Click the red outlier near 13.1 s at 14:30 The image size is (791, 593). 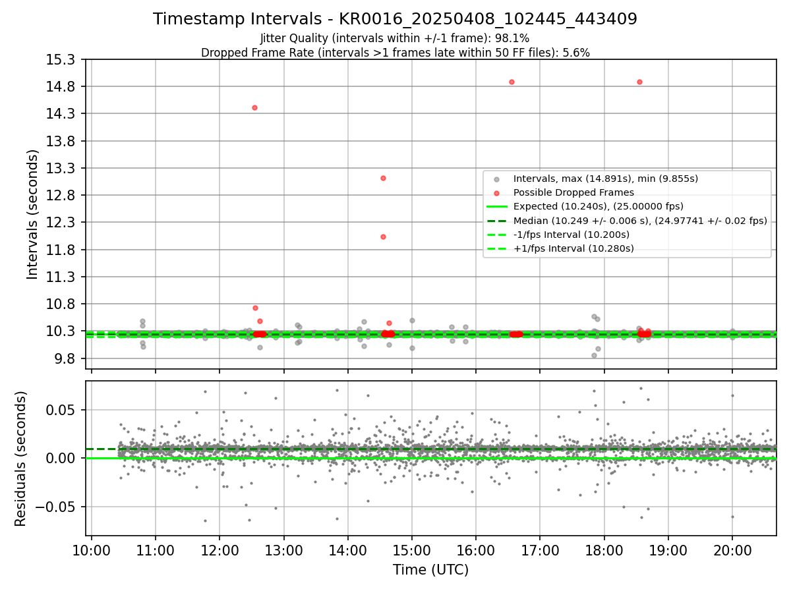pos(383,178)
